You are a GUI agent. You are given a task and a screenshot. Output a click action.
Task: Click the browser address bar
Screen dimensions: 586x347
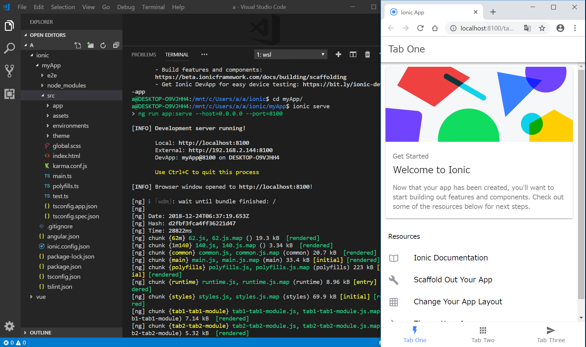point(487,28)
